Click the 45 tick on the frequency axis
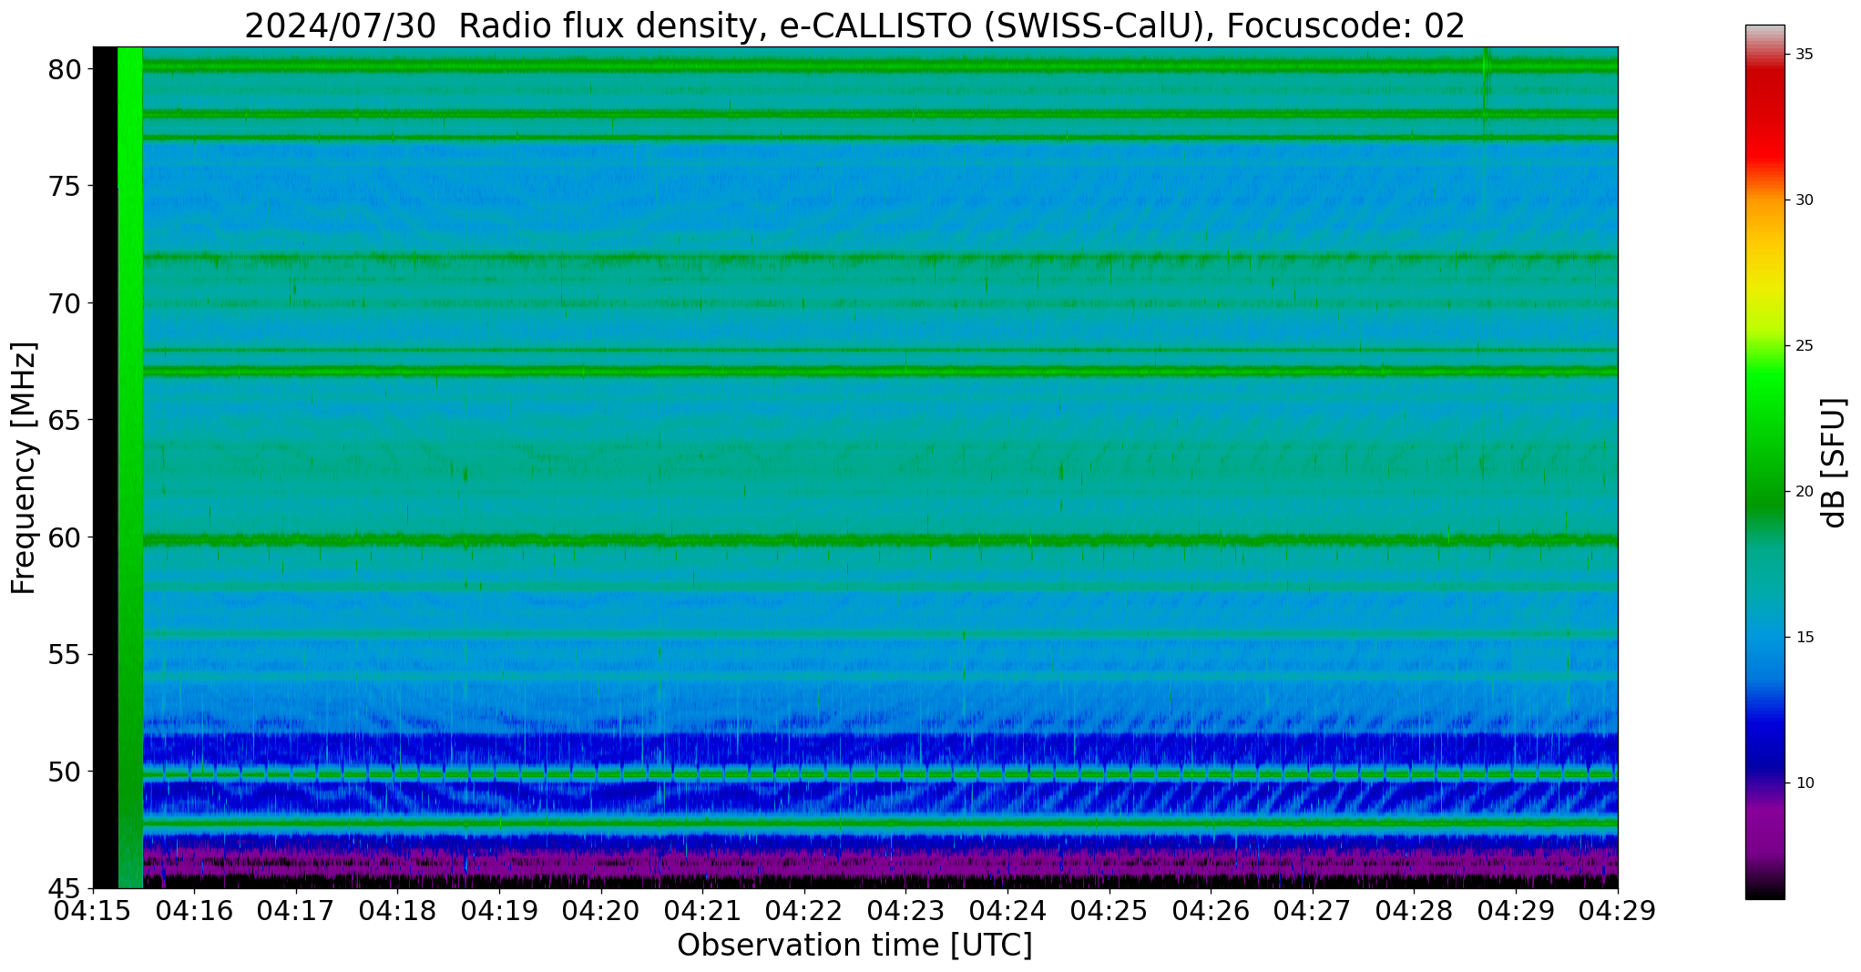 tap(65, 889)
